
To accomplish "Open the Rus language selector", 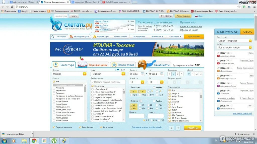I will coord(201,16).
